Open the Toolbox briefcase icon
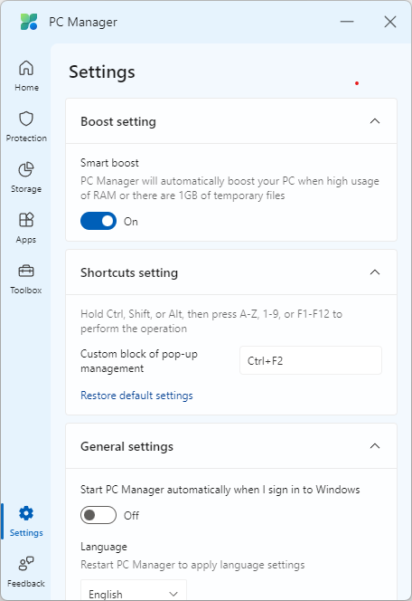The height and width of the screenshot is (601, 412). pos(26,271)
